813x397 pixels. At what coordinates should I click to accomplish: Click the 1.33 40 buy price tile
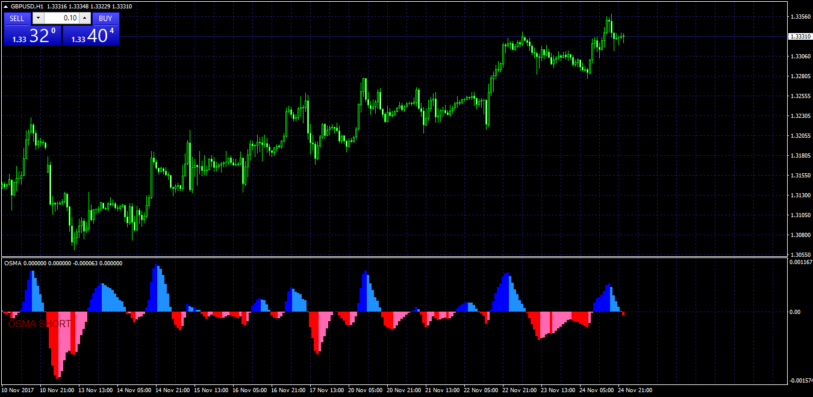point(92,35)
